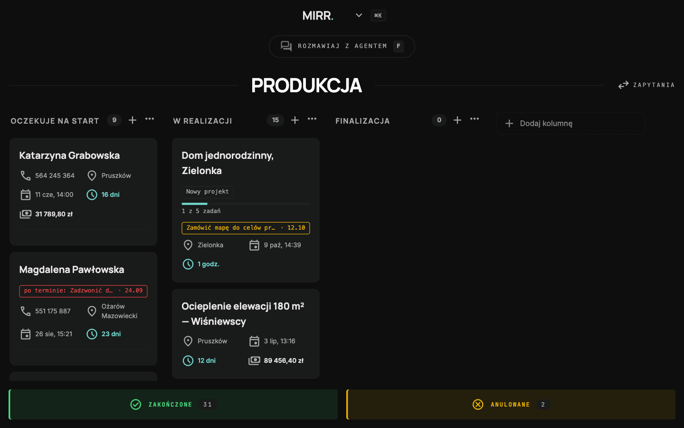Click the 1 z 5 zadań progress bar

[246, 204]
